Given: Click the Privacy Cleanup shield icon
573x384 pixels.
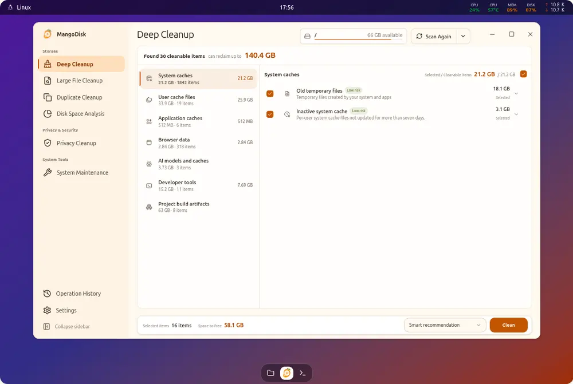Looking at the screenshot, I should point(48,143).
